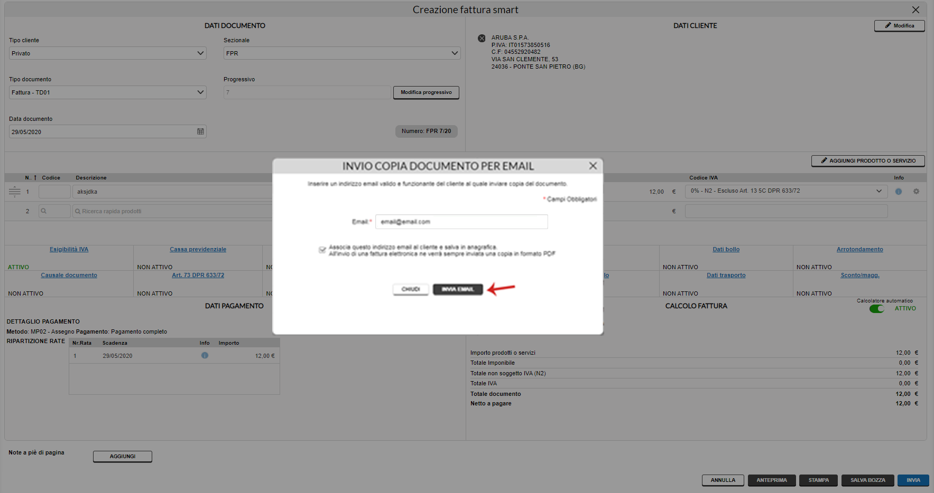Click the Email input field
Viewport: 934px width, 493px height.
461,222
